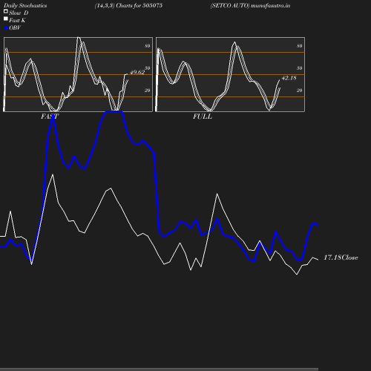This screenshot has width=371, height=371.
Task: Click the FAST stochastic chart value 49.62
Action: tap(137, 72)
